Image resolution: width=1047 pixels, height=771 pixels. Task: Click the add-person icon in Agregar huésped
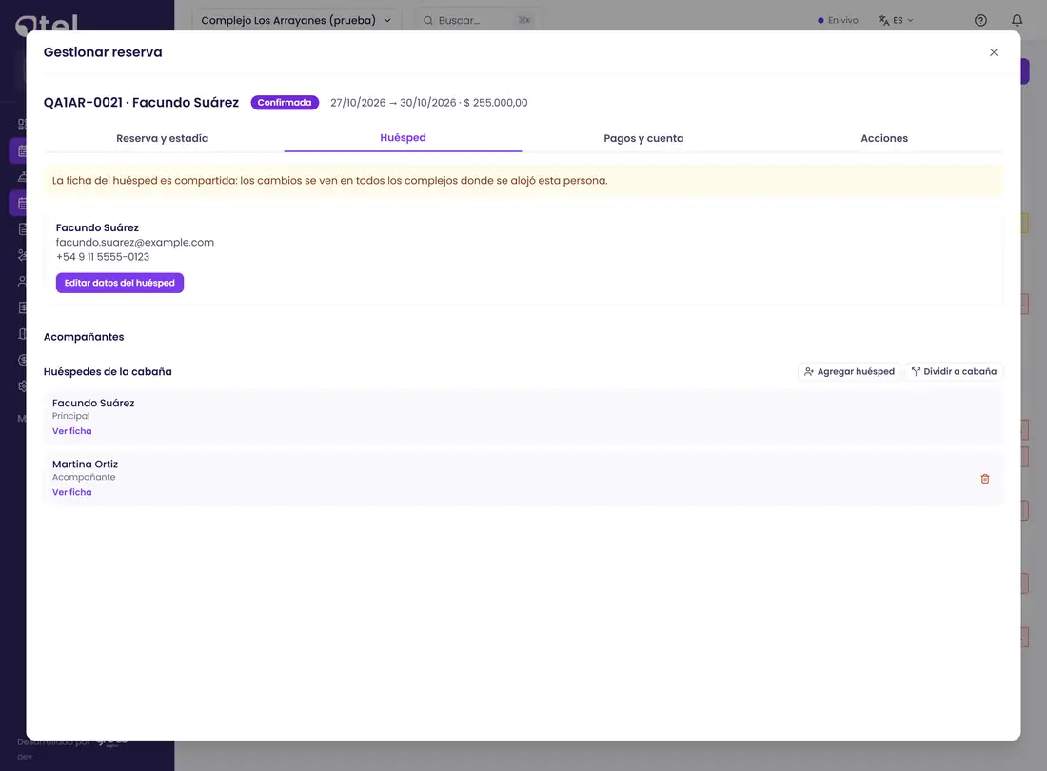(809, 372)
